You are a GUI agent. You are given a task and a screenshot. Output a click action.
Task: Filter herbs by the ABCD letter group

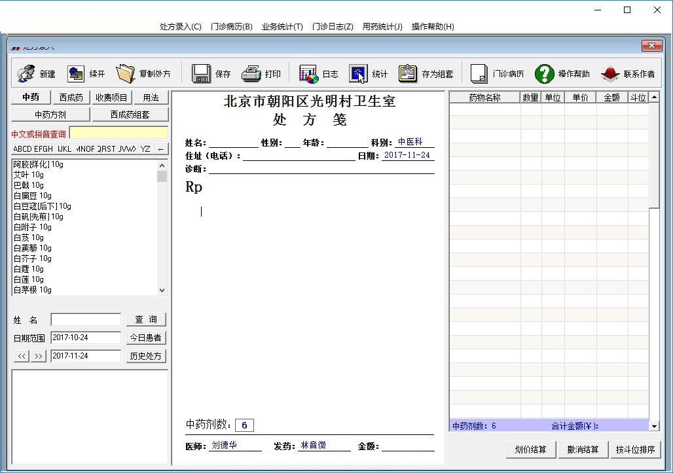click(22, 149)
